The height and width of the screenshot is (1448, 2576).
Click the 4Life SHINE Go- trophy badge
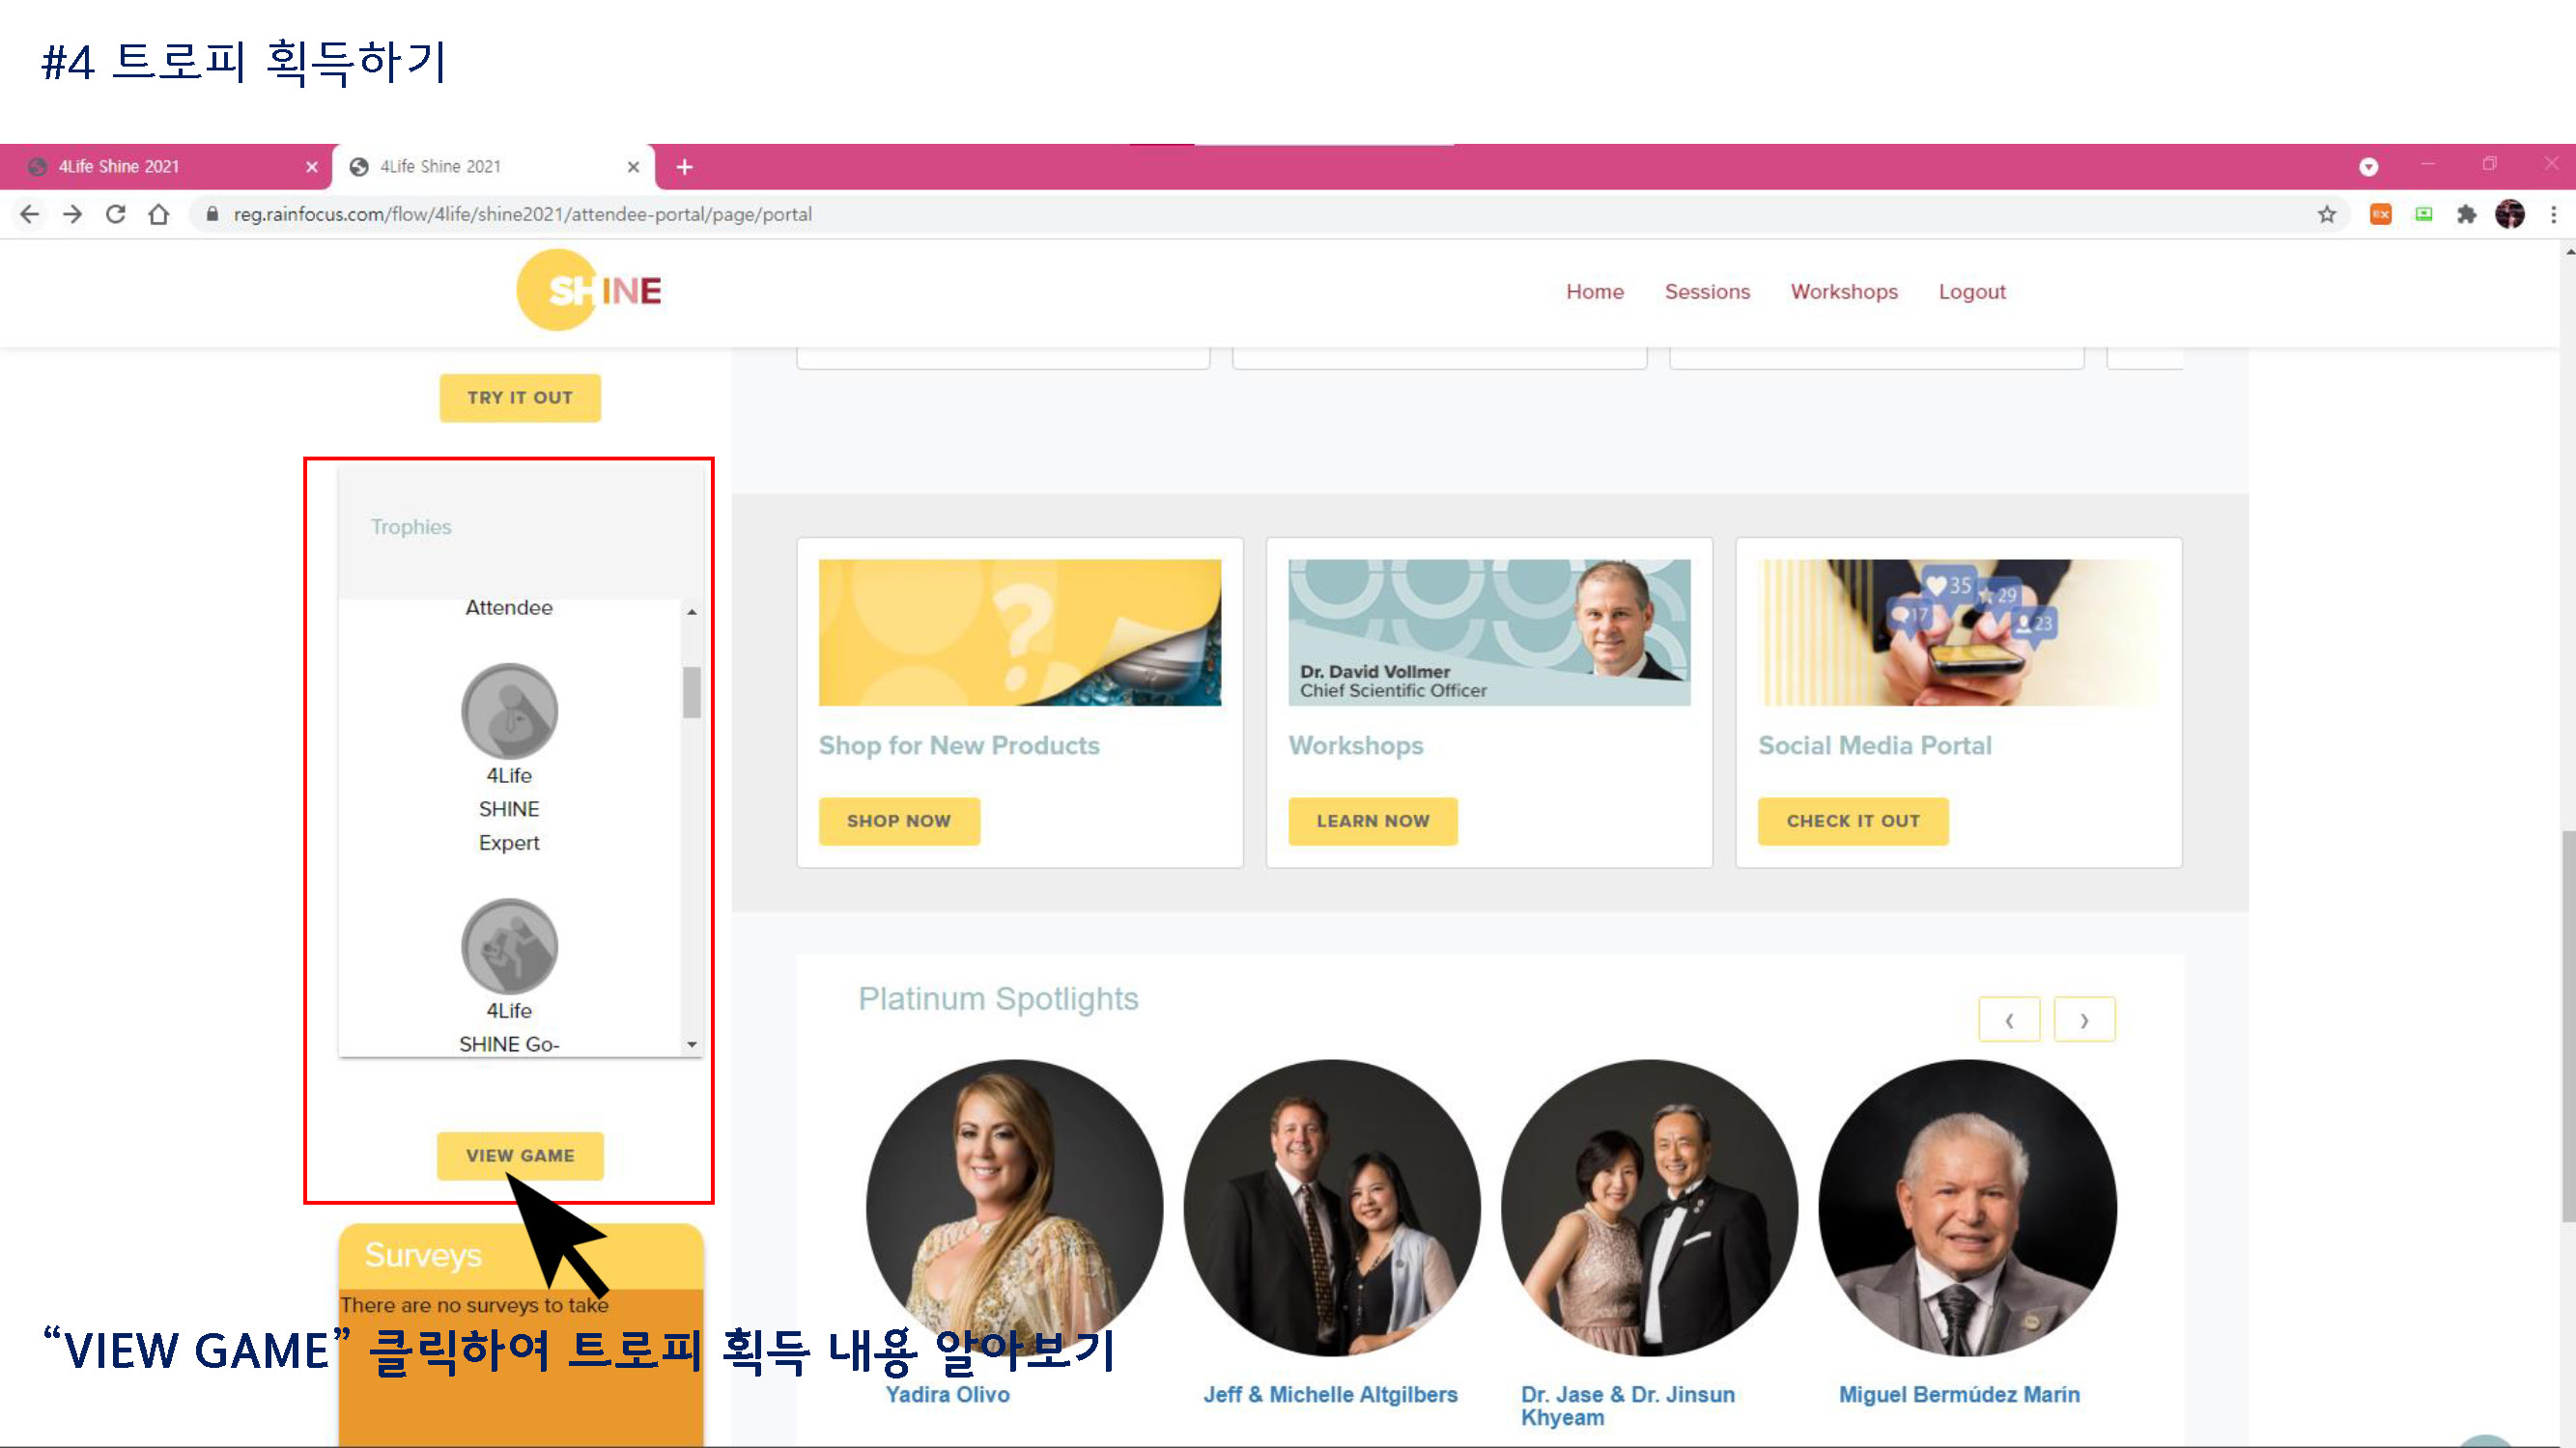pos(509,946)
